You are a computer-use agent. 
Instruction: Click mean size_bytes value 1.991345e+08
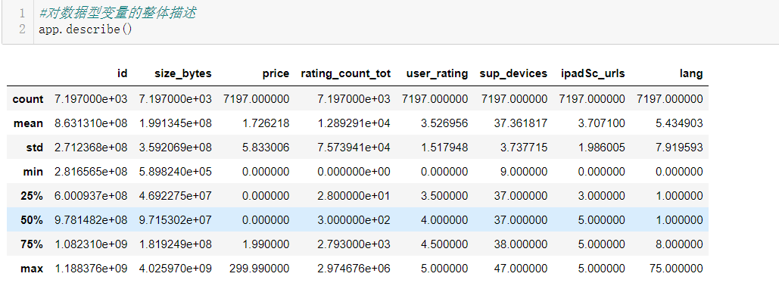[x=176, y=123]
